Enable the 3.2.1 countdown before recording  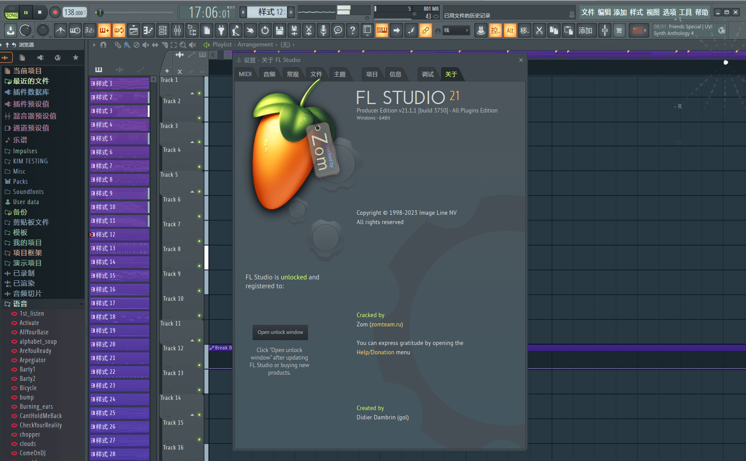pyautogui.click(x=90, y=31)
